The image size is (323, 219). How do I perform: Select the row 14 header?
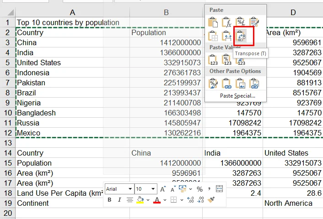pyautogui.click(x=7, y=143)
